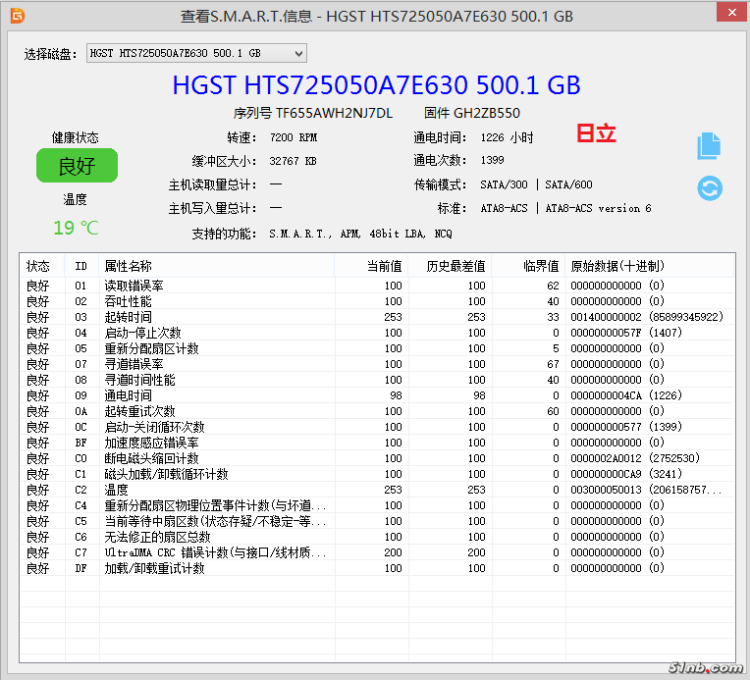Click the 19 °C temperature reading
This screenshot has width=750, height=680.
point(76,228)
